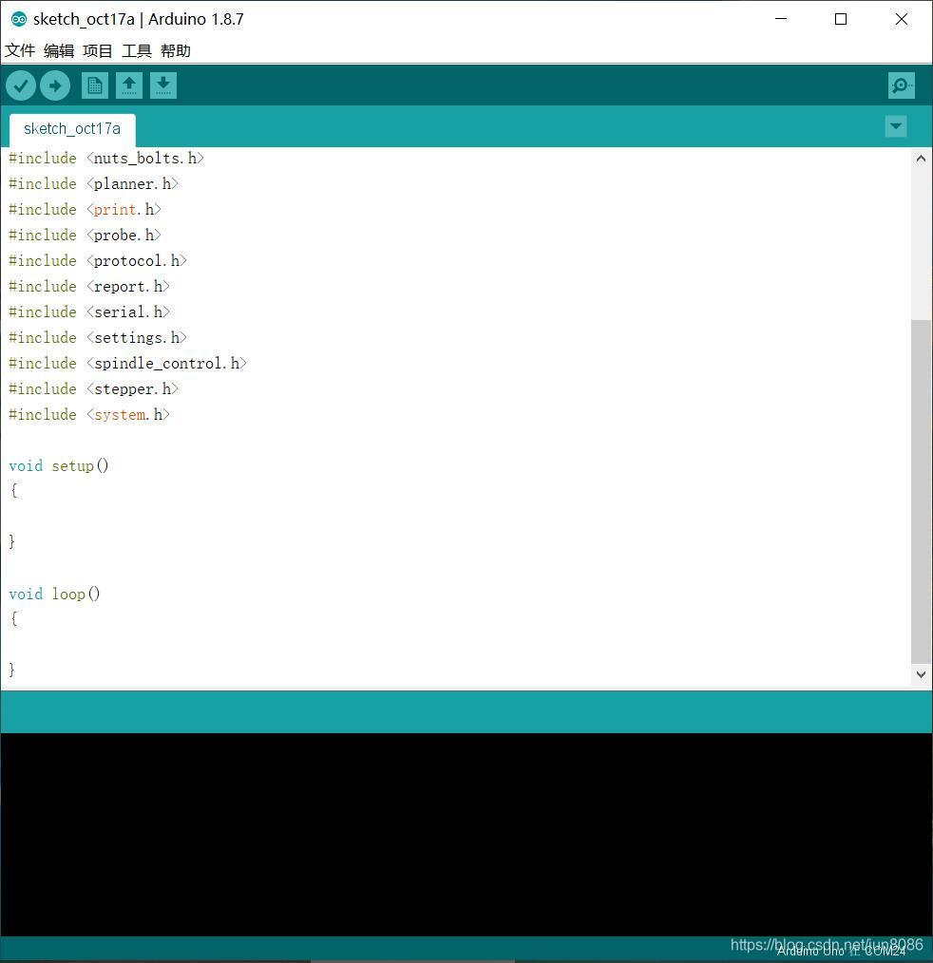933x963 pixels.
Task: Click the Arduino Uno COM24 status text
Action: 841,952
